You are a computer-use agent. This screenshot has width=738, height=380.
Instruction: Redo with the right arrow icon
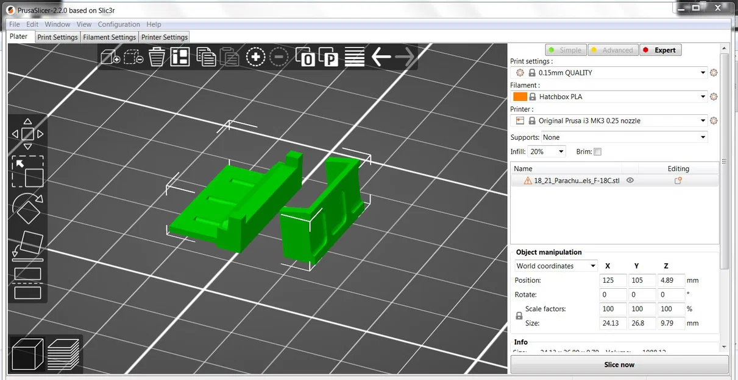405,58
